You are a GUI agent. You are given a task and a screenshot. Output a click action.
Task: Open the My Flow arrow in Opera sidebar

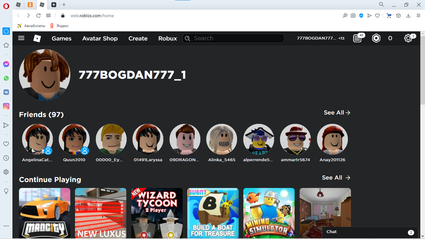[x=6, y=125]
